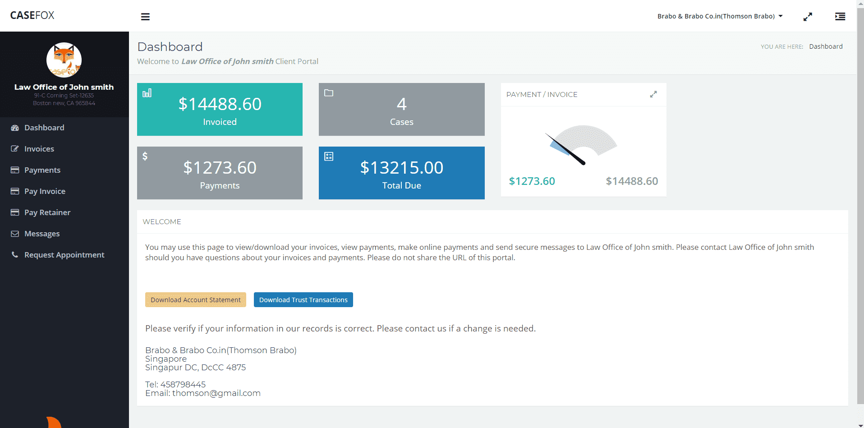Expand the Payment / Invoice chart panel
This screenshot has height=428, width=864.
(653, 94)
